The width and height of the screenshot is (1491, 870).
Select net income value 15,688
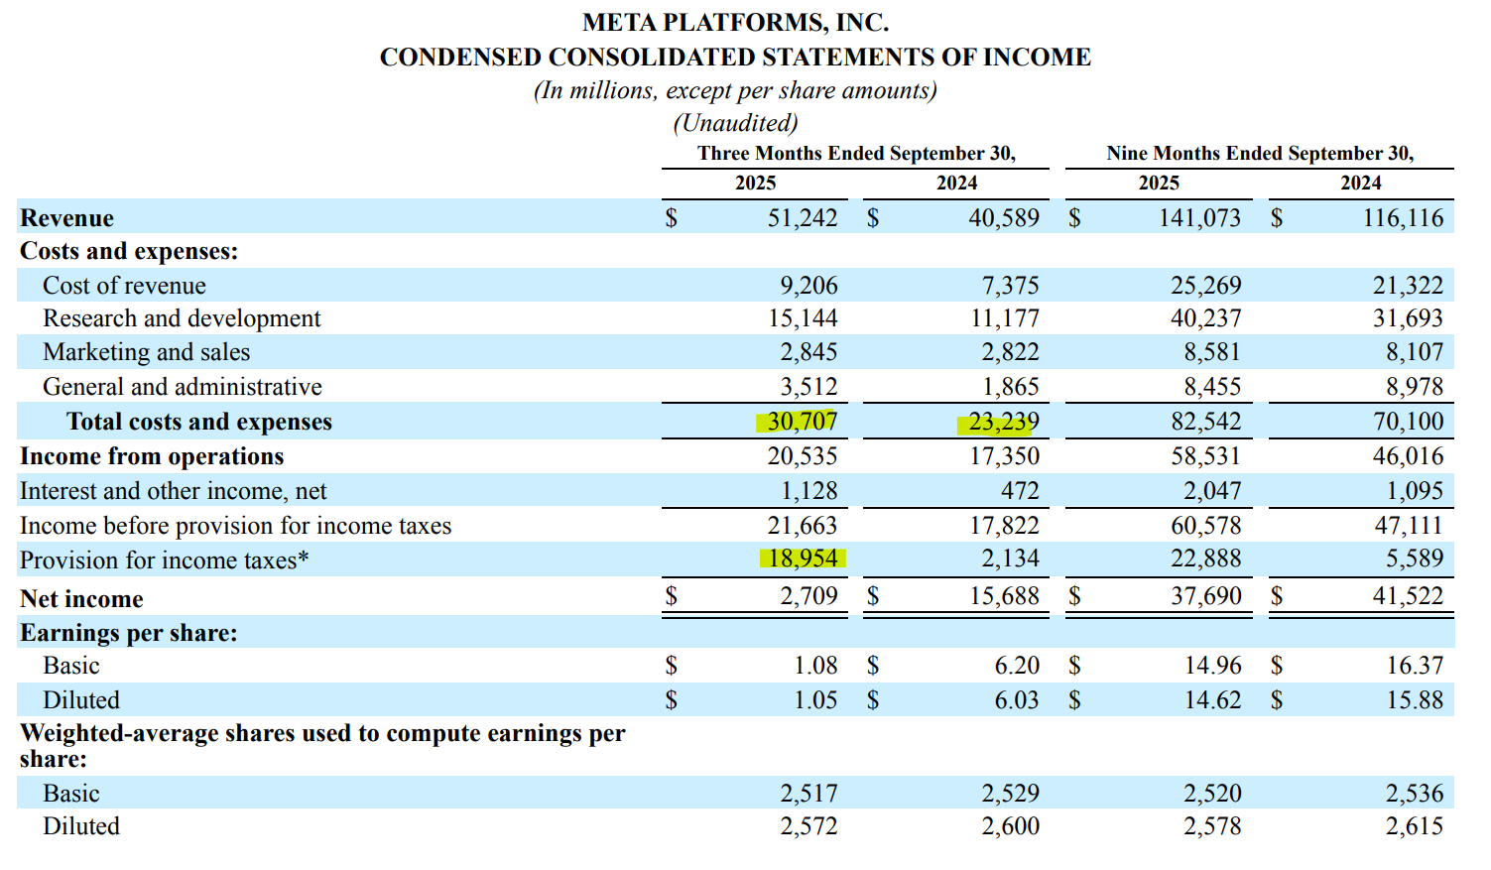pyautogui.click(x=1004, y=596)
